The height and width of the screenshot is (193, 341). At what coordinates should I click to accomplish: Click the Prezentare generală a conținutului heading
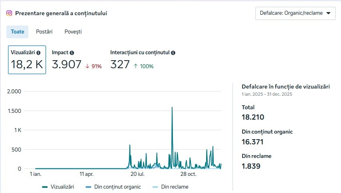61,13
